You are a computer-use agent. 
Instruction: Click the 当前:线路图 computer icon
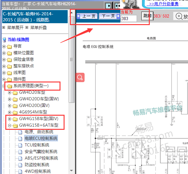click(x=4, y=40)
